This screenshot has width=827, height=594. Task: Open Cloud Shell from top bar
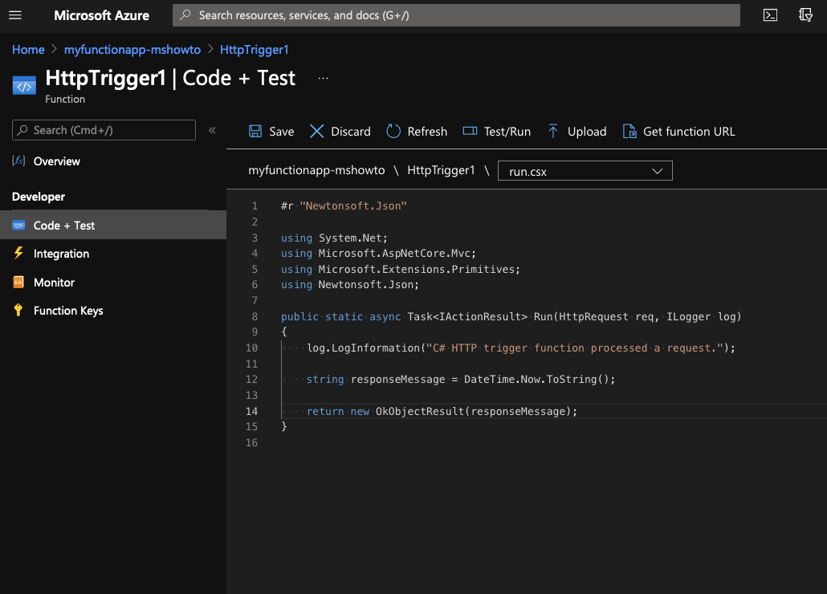[770, 15]
